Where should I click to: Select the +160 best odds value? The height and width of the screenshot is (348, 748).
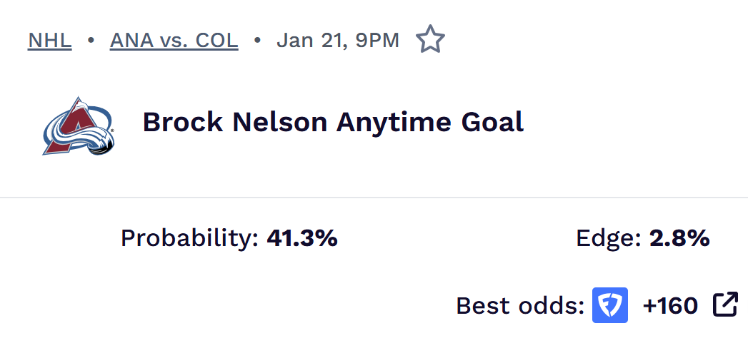point(670,305)
